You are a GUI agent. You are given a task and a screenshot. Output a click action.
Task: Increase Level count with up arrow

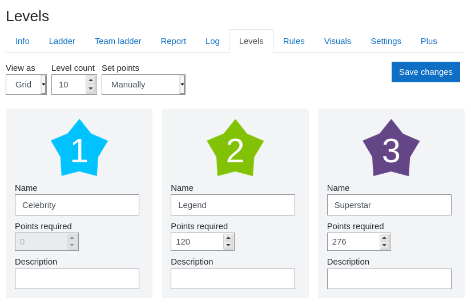click(91, 80)
